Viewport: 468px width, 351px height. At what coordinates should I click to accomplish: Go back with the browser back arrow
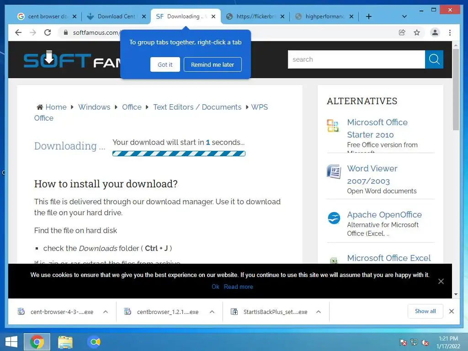18,32
